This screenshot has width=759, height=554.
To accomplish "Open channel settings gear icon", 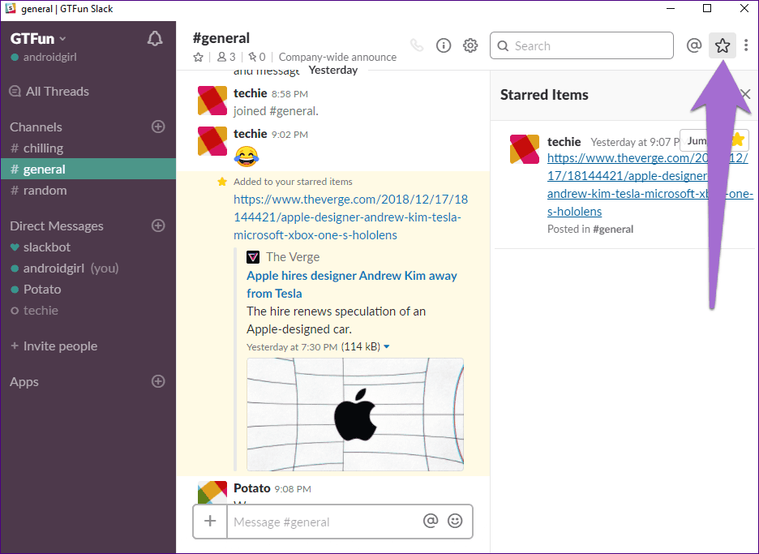I will pos(470,45).
